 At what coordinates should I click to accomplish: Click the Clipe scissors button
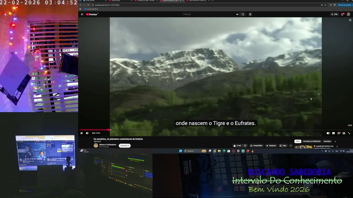(283, 146)
